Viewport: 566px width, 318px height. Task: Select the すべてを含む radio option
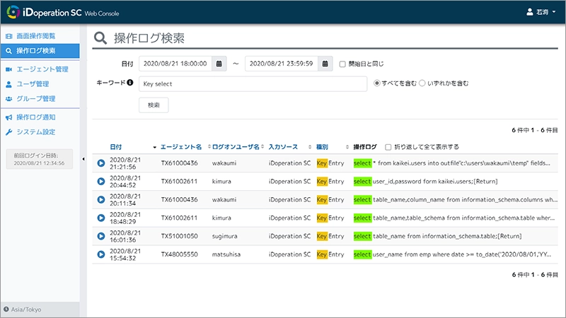376,83
